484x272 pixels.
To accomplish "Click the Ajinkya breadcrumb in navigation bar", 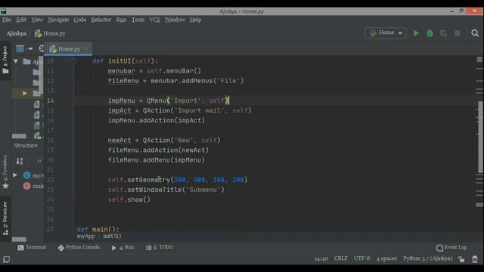I will [16, 33].
